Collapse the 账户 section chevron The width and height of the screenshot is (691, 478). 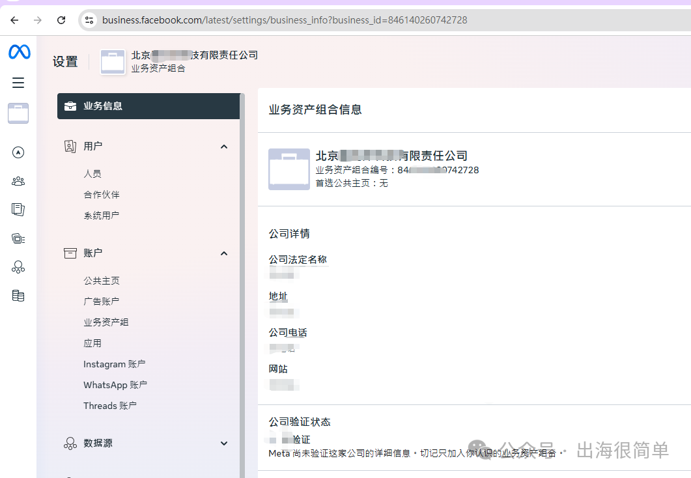pyautogui.click(x=224, y=253)
